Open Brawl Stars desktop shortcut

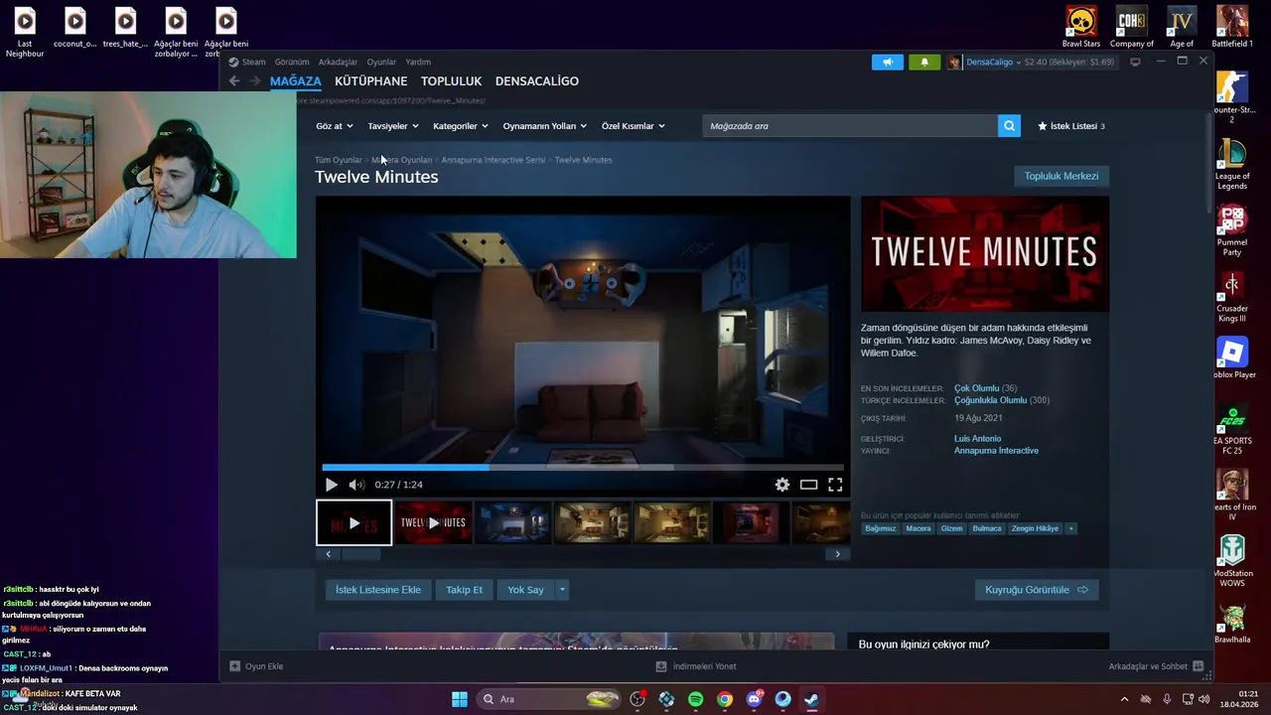(x=1081, y=27)
